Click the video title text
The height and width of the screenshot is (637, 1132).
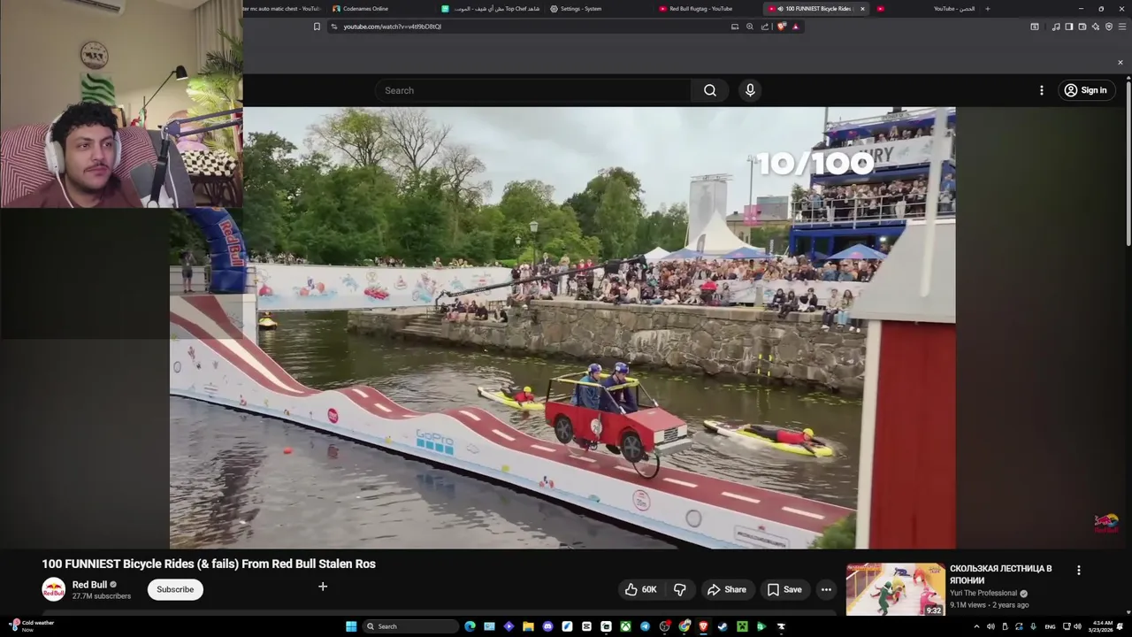coord(209,564)
